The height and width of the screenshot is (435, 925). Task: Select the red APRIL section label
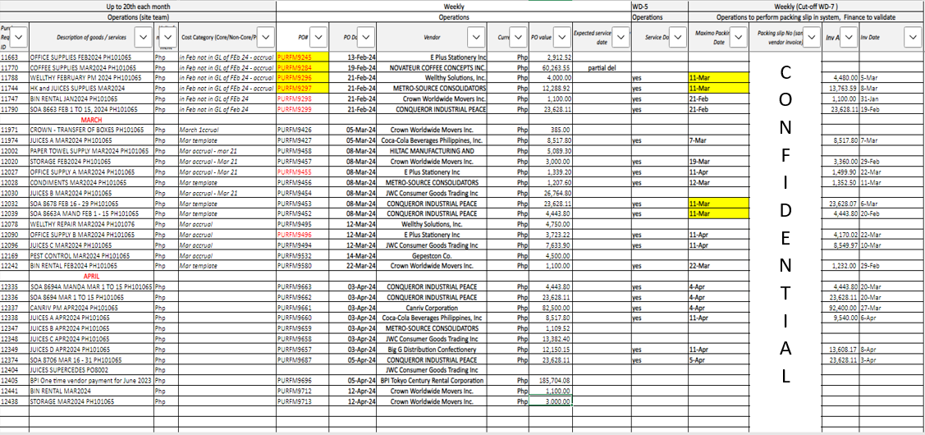click(92, 276)
